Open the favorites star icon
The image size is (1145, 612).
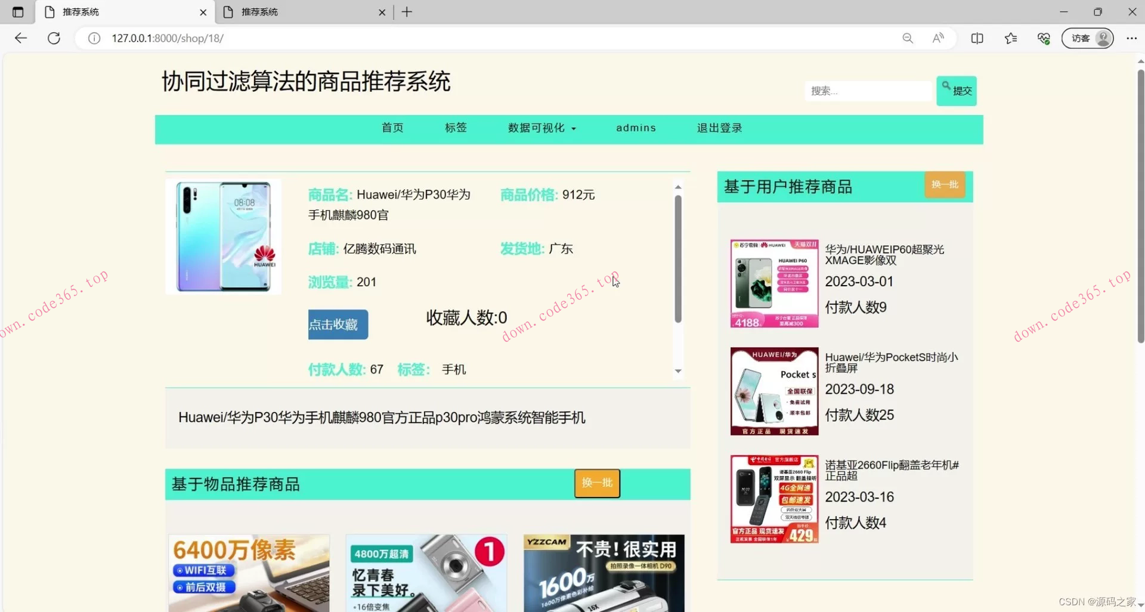[1010, 38]
